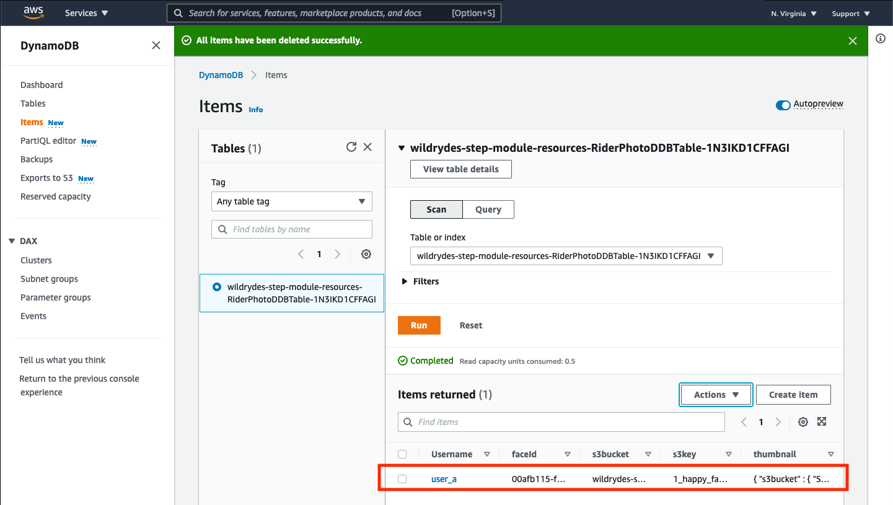Click the search magnifier in top bar

click(178, 13)
